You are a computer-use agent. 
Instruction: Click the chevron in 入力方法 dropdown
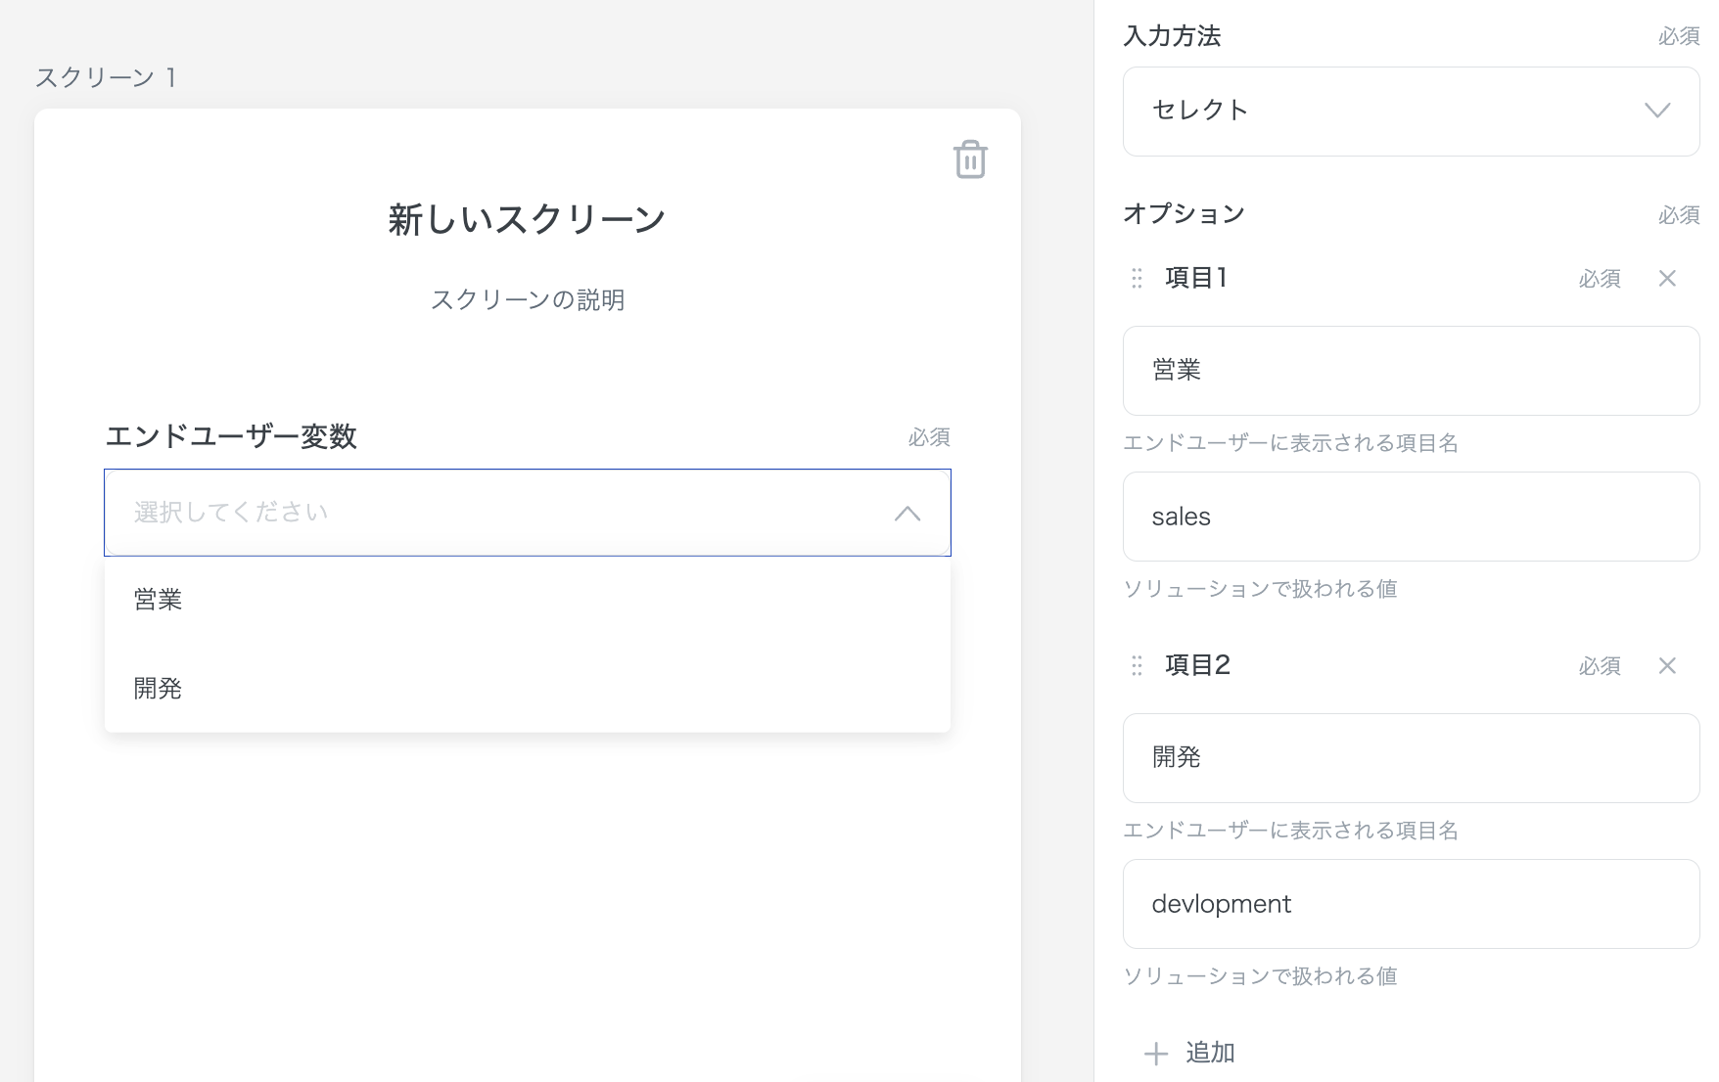[1656, 111]
